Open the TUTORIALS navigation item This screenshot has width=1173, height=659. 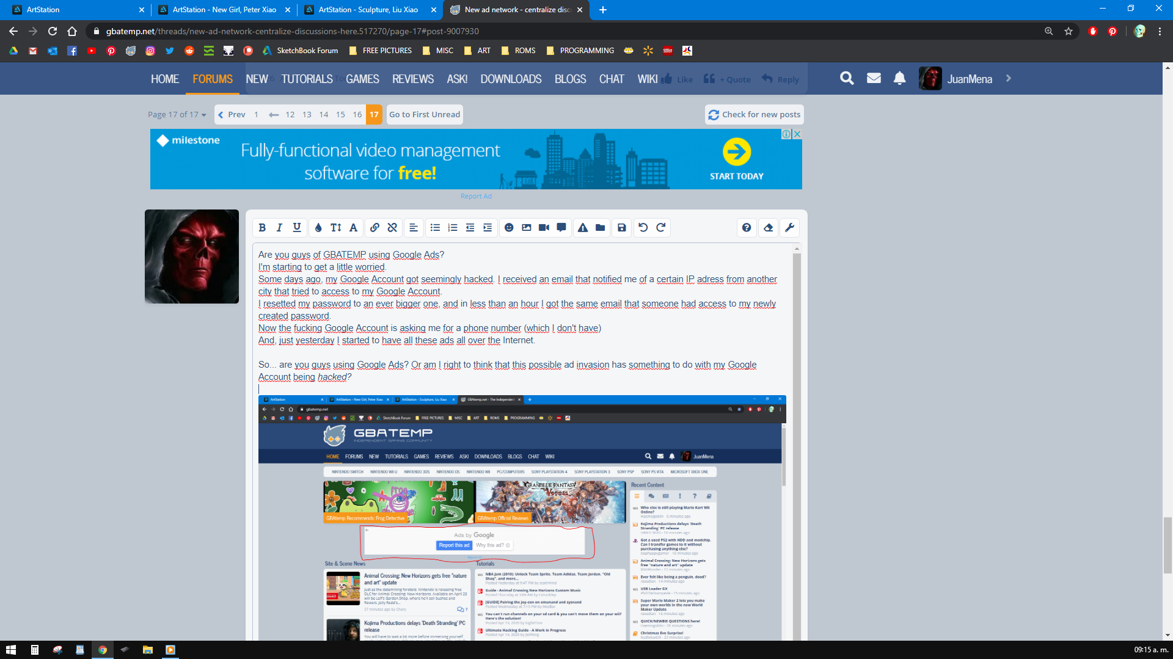pyautogui.click(x=307, y=79)
